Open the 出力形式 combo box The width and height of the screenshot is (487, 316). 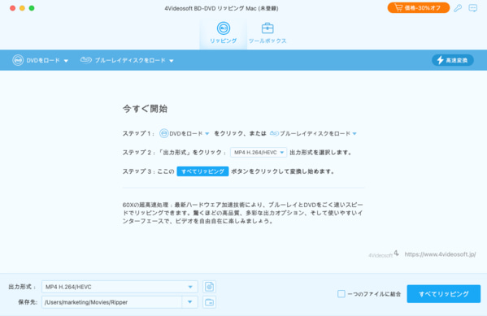[x=120, y=287]
